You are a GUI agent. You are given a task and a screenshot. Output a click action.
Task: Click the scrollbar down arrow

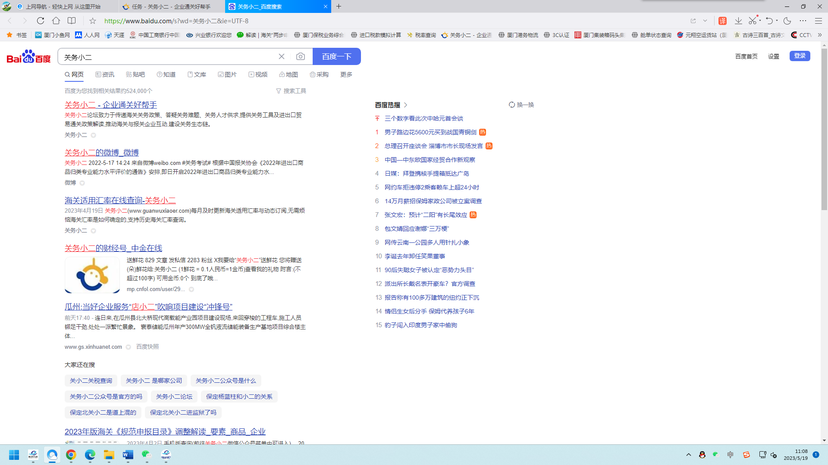pyautogui.click(x=824, y=440)
